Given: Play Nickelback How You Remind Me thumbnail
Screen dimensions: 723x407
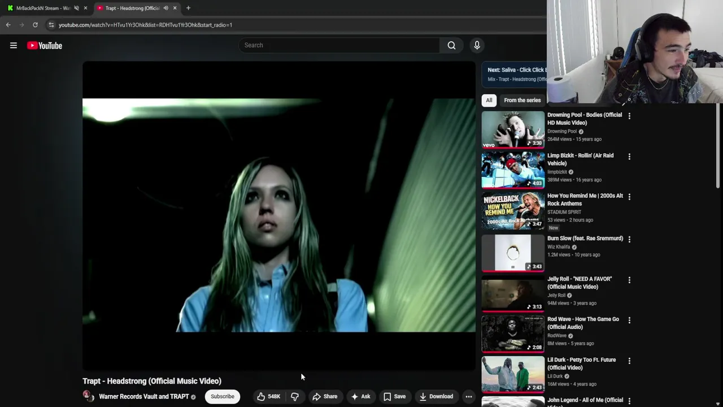Looking at the screenshot, I should coord(513,210).
